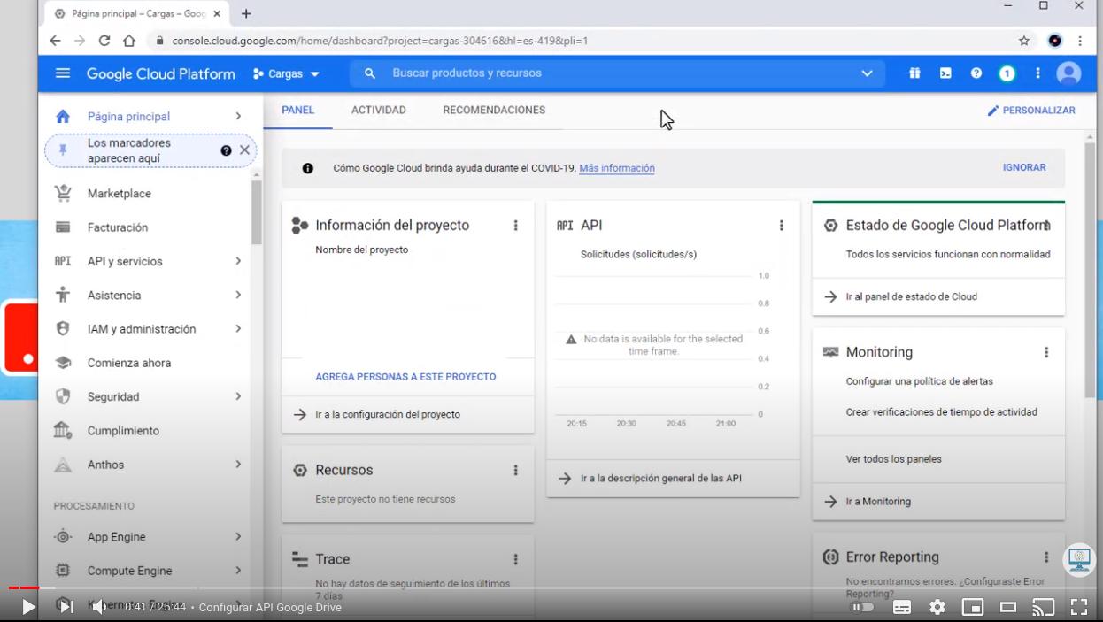Image resolution: width=1103 pixels, height=622 pixels.
Task: Open the Chrome extension icon in toolbar
Action: pyautogui.click(x=1054, y=41)
